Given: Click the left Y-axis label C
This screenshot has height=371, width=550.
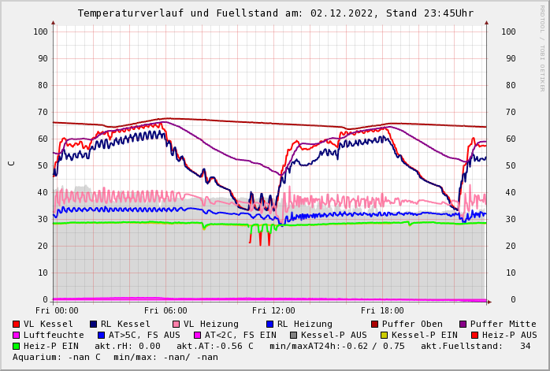Looking at the screenshot, I should tap(11, 163).
